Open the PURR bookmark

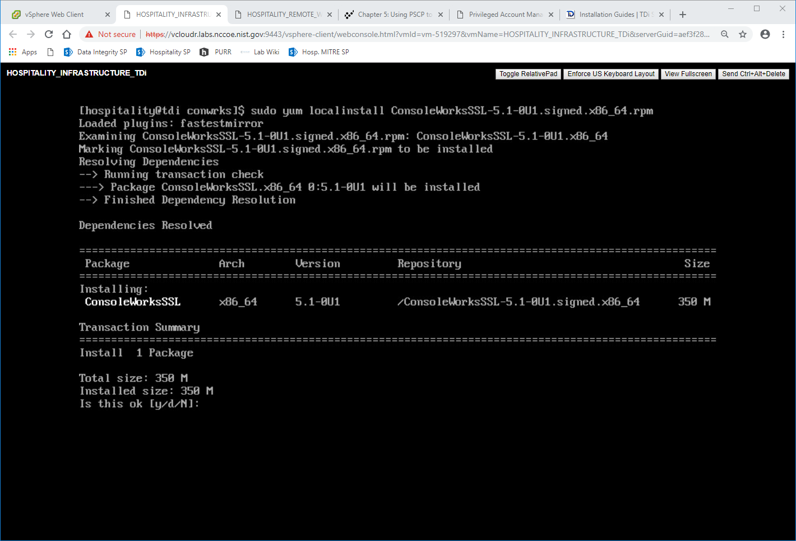click(216, 52)
